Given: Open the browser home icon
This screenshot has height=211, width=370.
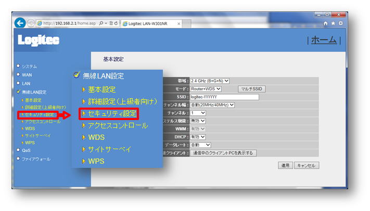Looking at the screenshot, I should [x=326, y=23].
